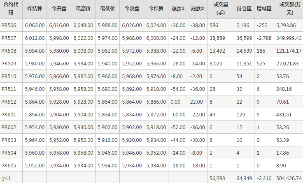This screenshot has width=303, height=183.
Task: Click contract code PR512
Action: tap(9, 102)
